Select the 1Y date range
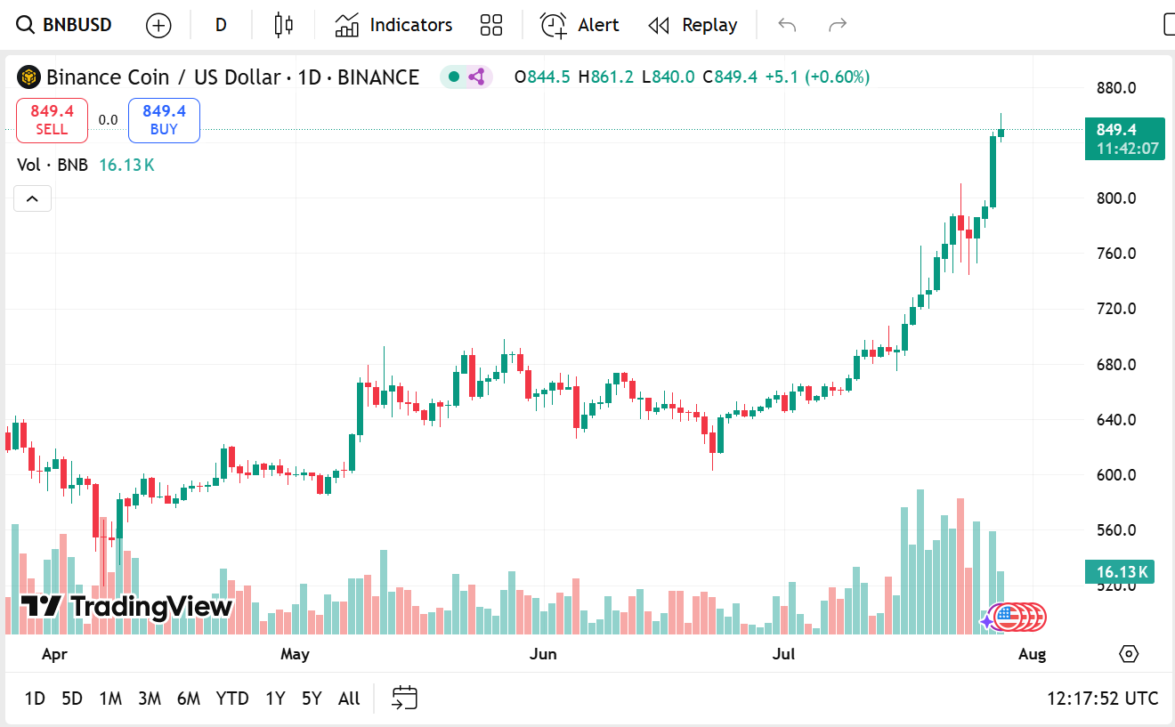 (275, 699)
